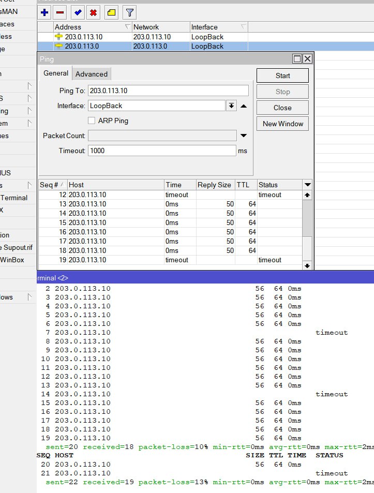Click the Ping To address field
Image resolution: width=374 pixels, height=493 pixels.
(168, 91)
